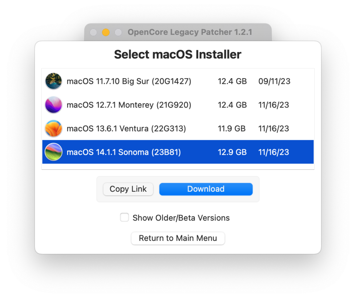Viewport: 356px width, 300px height.
Task: Click the macOS Monterey installer icon
Action: click(x=53, y=105)
